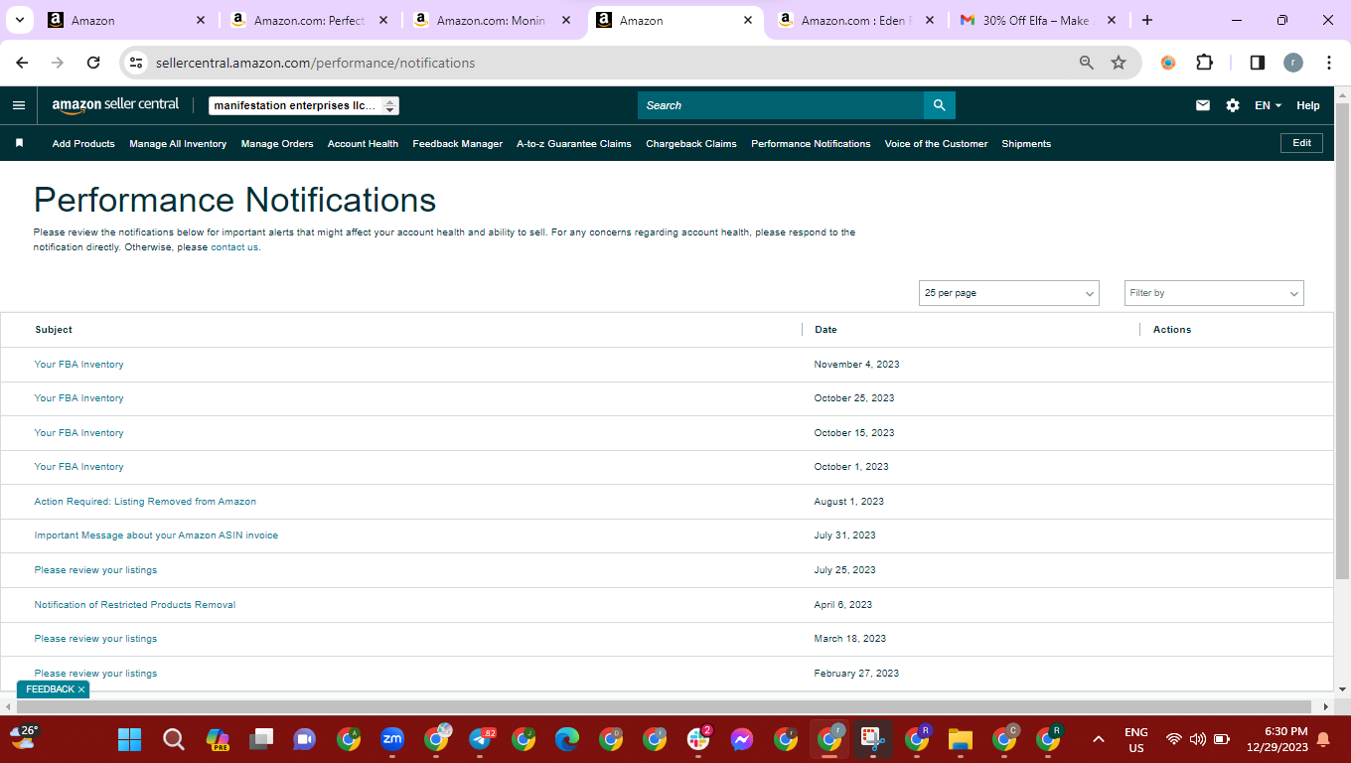Screen dimensions: 1351x763
Task: Open Messenger from the taskbar
Action: click(742, 739)
